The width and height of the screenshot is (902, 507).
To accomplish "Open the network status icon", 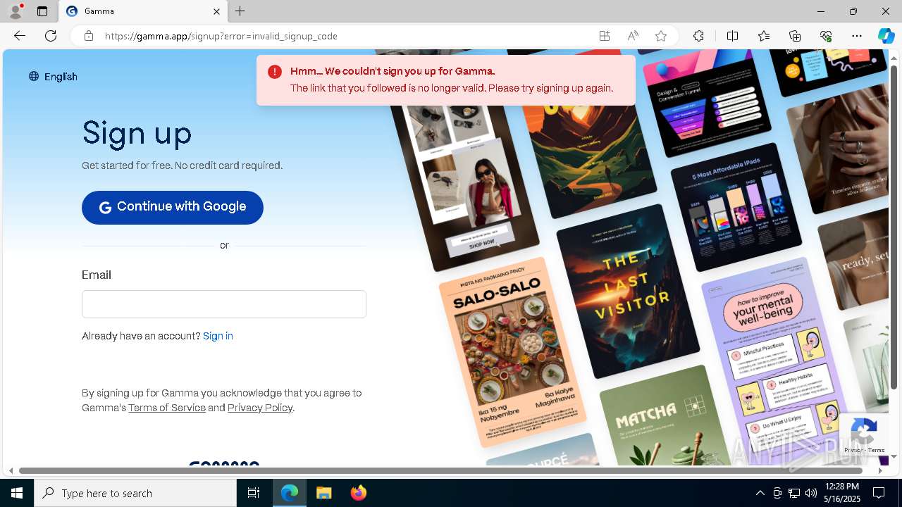I will click(x=794, y=493).
